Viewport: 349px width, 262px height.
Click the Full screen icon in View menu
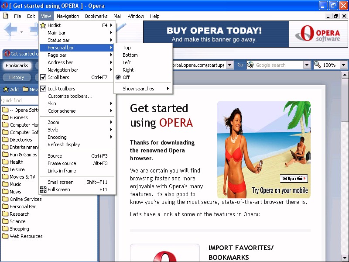pyautogui.click(x=43, y=190)
